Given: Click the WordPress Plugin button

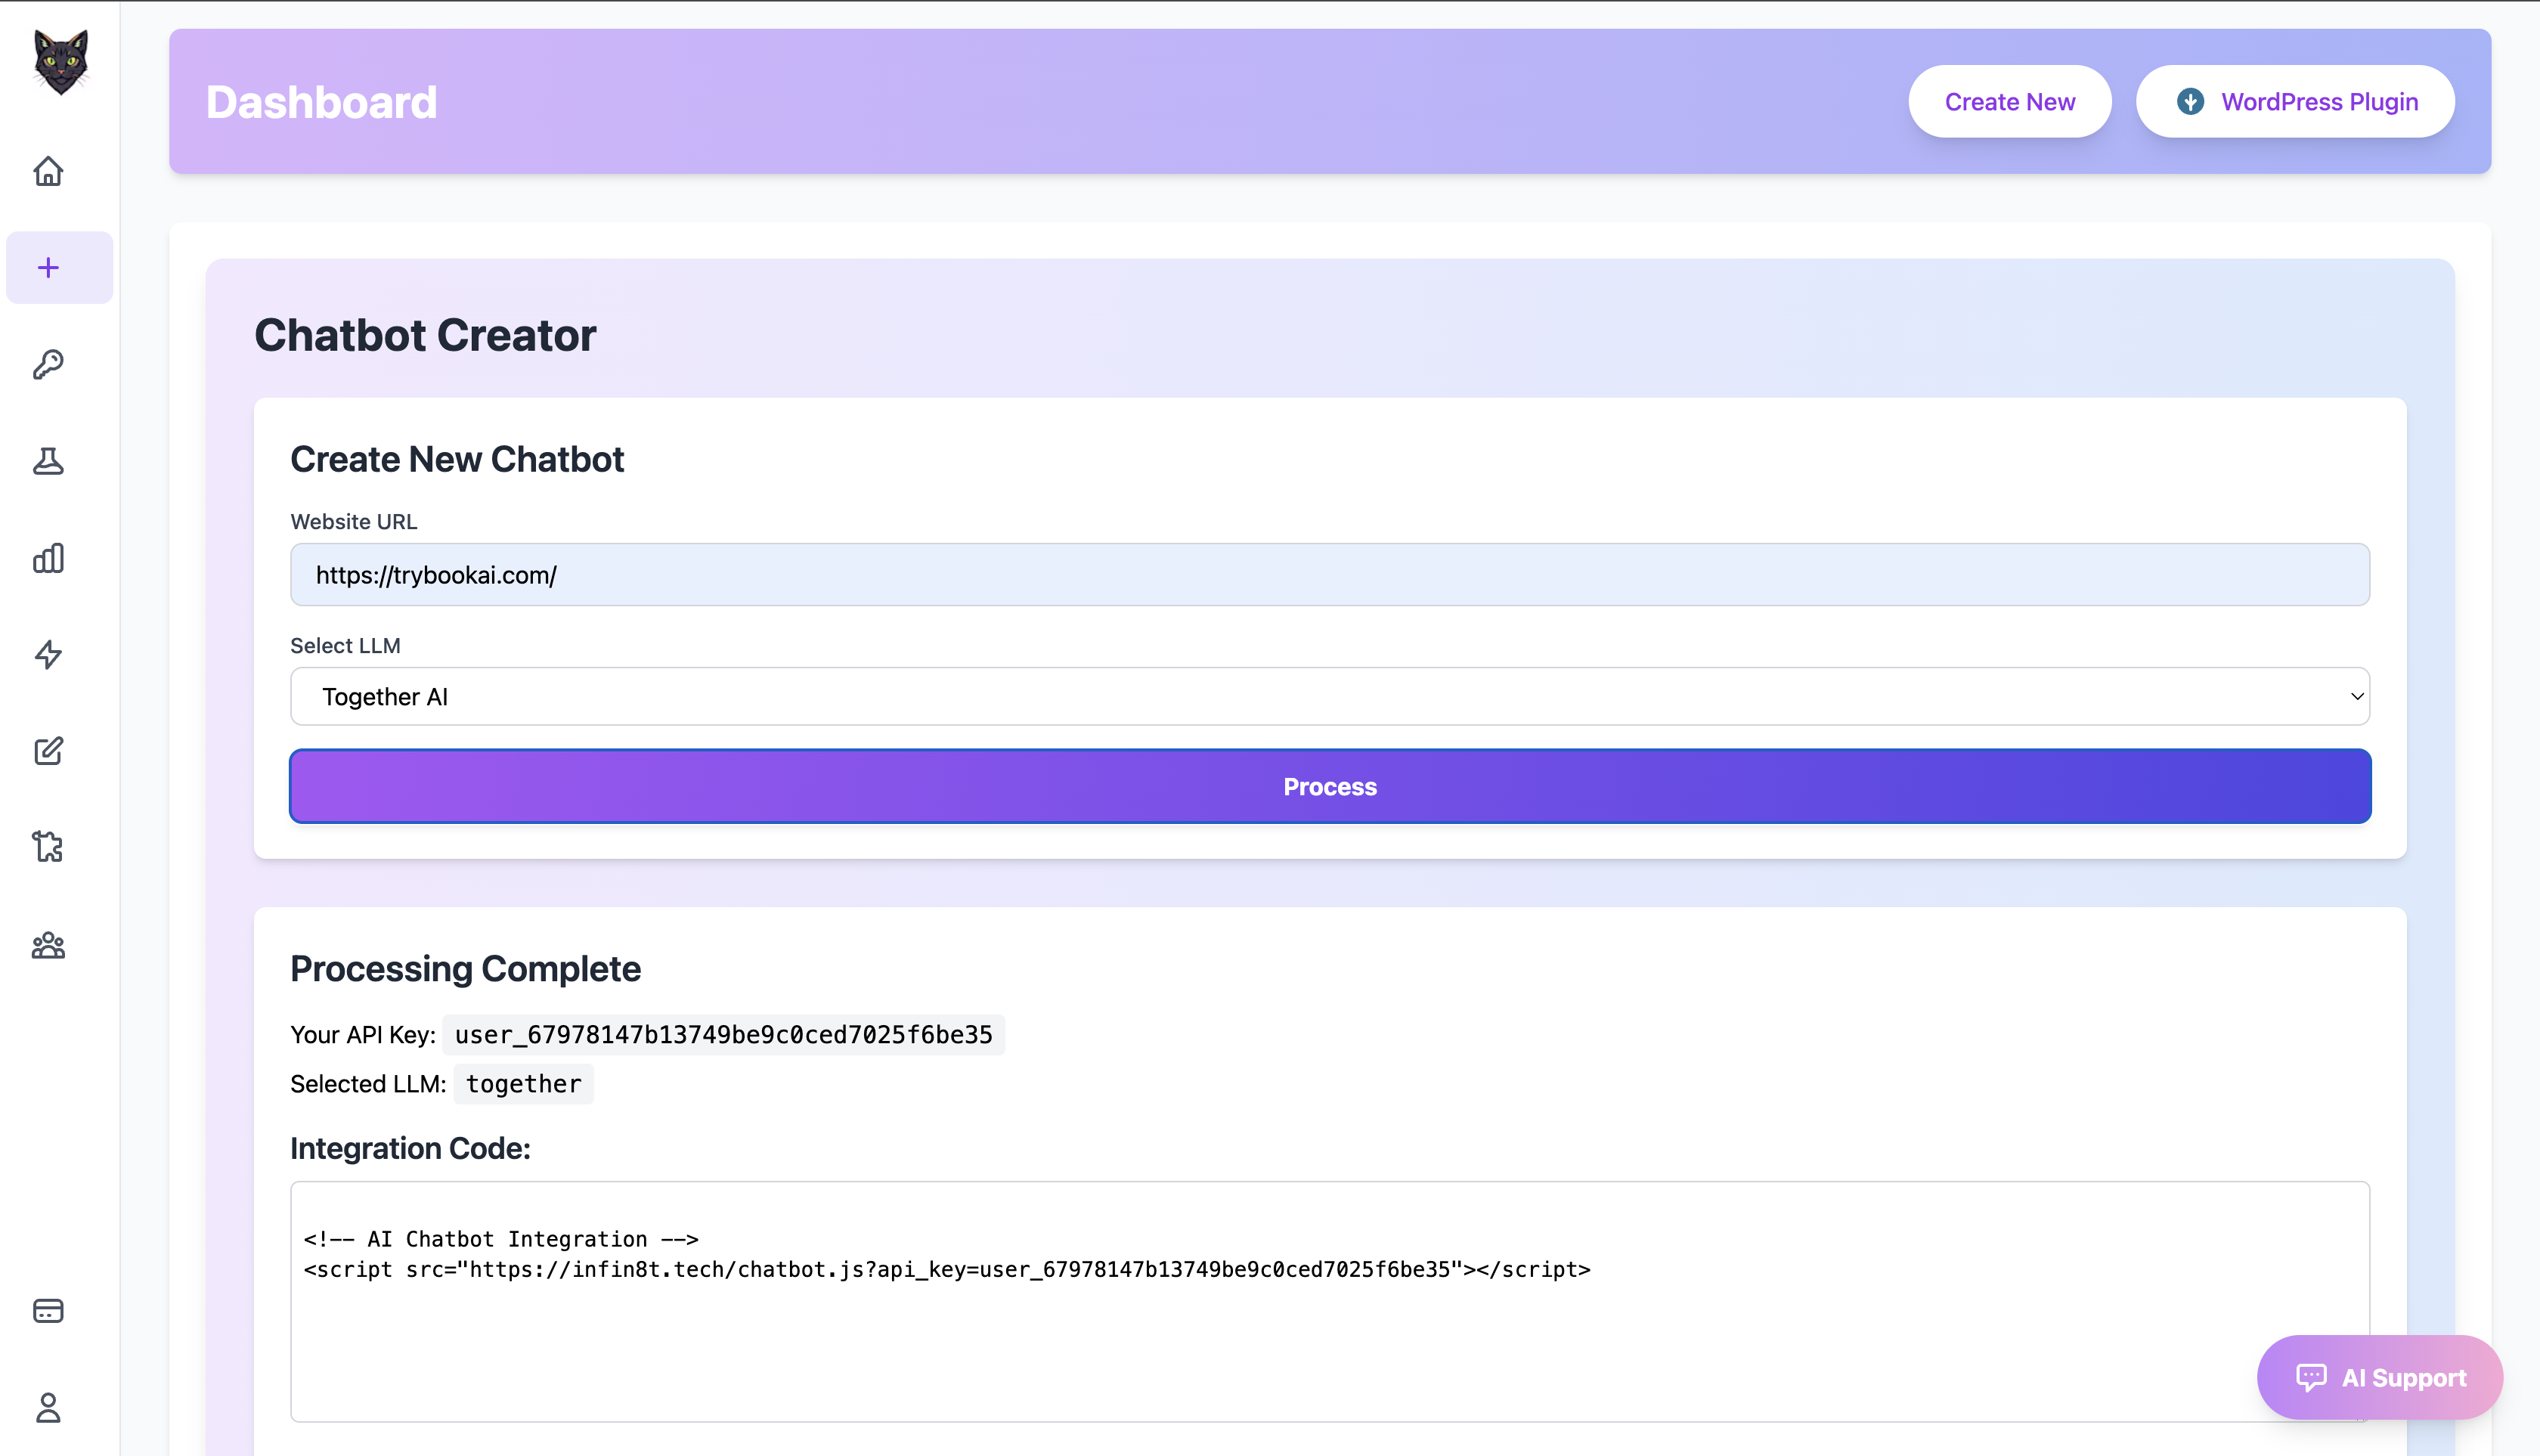Looking at the screenshot, I should coord(2295,102).
